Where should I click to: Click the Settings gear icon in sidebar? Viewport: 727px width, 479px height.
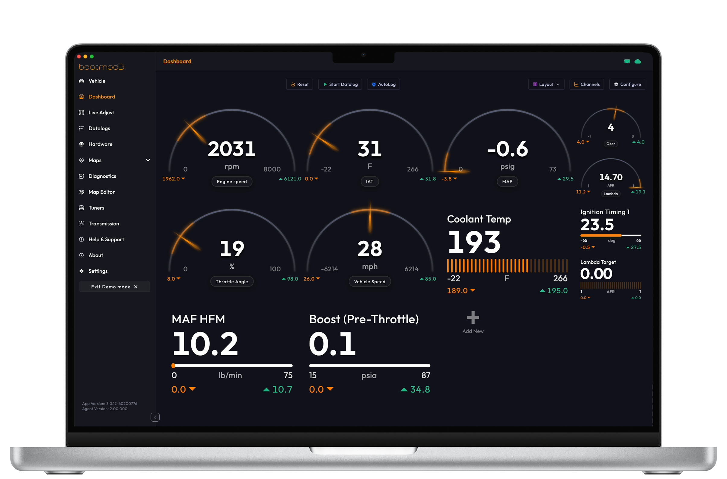coord(81,271)
